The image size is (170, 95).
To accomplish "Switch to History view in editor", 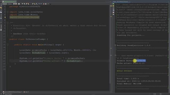I will coord(10,4).
